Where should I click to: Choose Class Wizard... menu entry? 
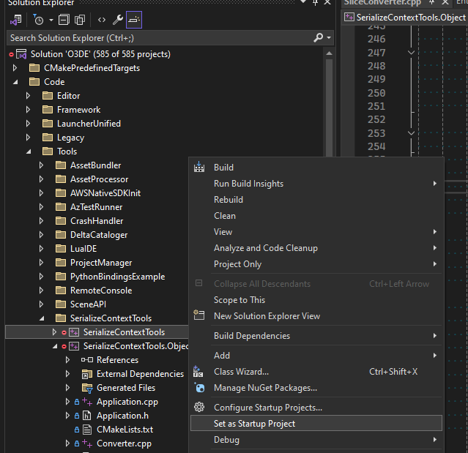[x=316, y=372]
